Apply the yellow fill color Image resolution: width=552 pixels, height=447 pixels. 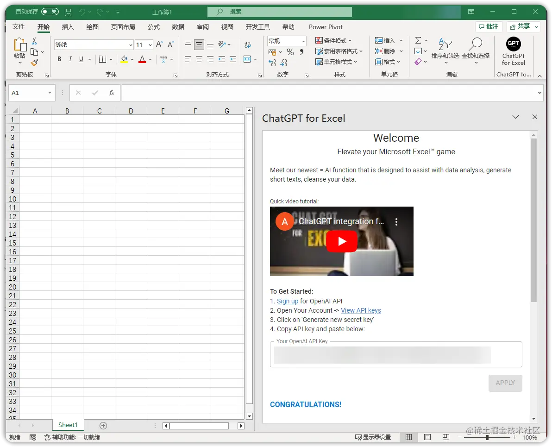pyautogui.click(x=124, y=59)
